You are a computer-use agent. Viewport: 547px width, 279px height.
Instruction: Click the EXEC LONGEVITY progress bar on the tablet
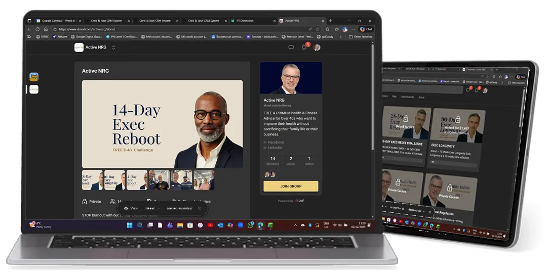pyautogui.click(x=453, y=163)
